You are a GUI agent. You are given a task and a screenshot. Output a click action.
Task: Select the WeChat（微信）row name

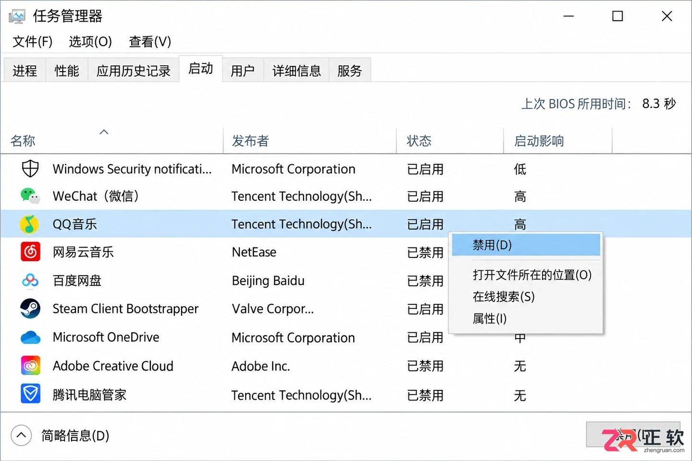click(96, 196)
